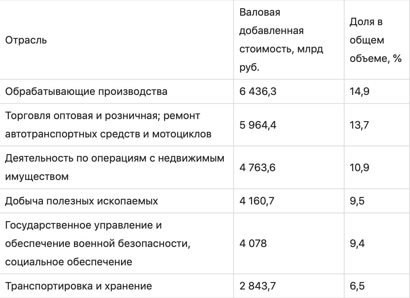Click the 13,7 share cell
Image resolution: width=410 pixels, height=298 pixels.
(360, 125)
